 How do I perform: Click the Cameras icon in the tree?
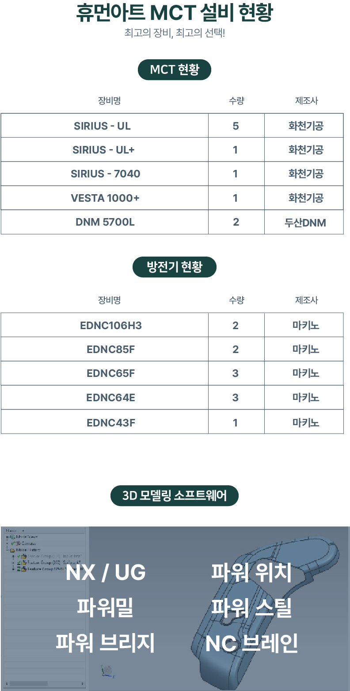(19, 543)
